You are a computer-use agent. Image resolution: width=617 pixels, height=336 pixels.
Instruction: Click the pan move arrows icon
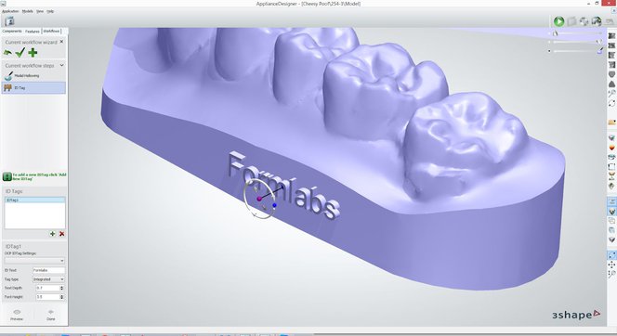pyautogui.click(x=611, y=265)
